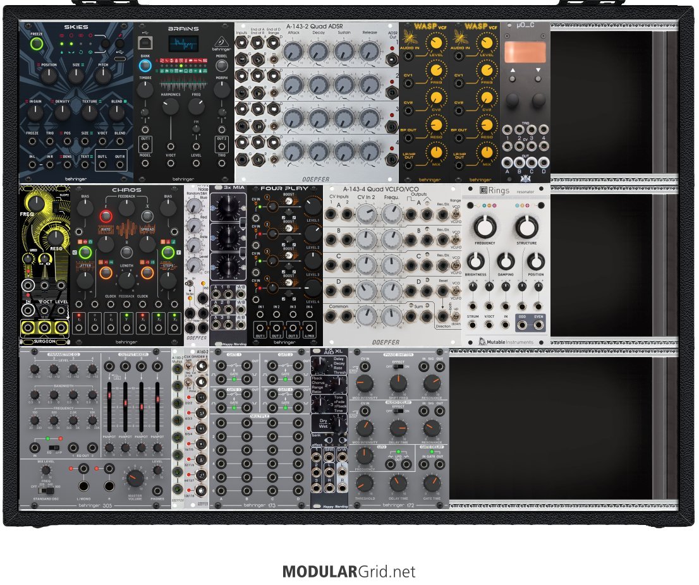Flip the Direction up/down switch on Quad VCLFO
The width and height of the screenshot is (699, 585).
(455, 316)
